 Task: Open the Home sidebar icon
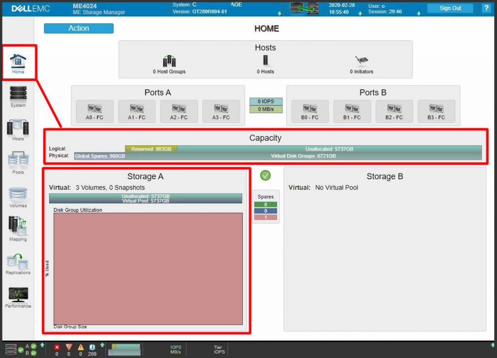tap(18, 63)
